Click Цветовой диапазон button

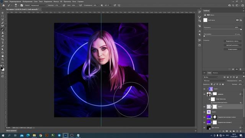[x=232, y=45]
